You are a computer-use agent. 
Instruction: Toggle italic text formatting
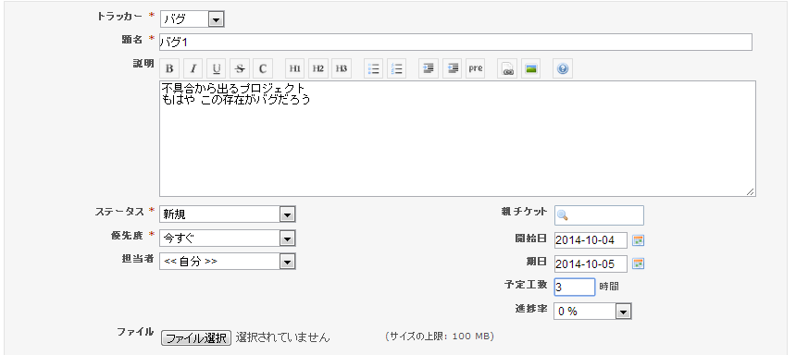point(193,68)
